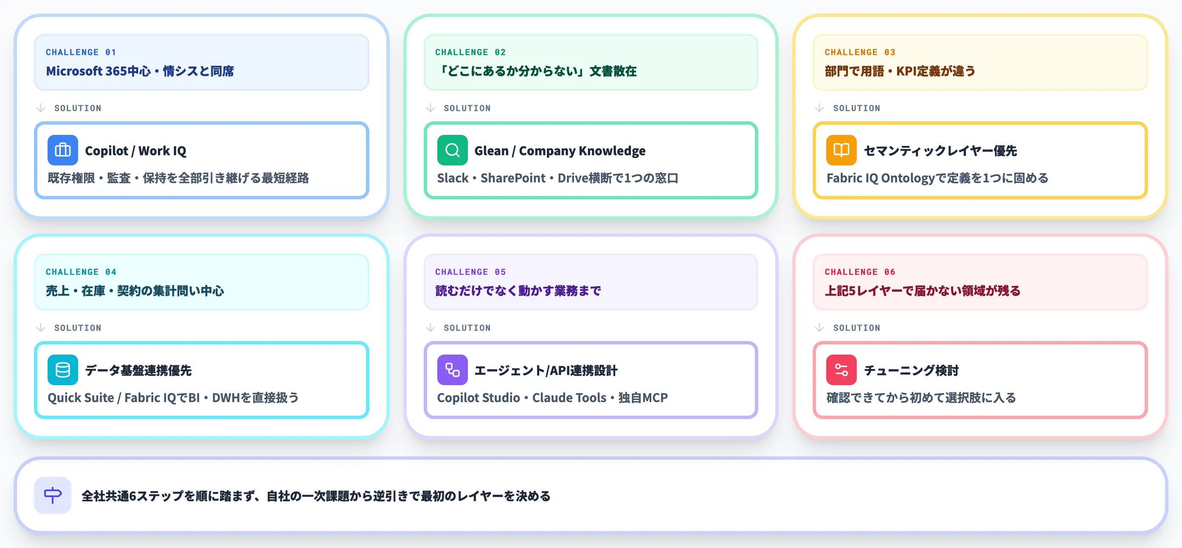Click the text 確認できてから初めて選択肢に入る
The image size is (1182, 548).
921,397
